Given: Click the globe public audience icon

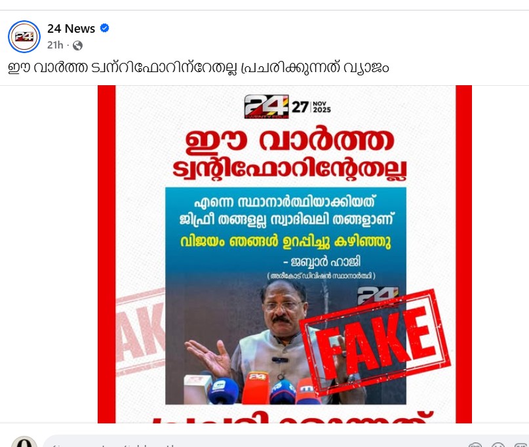Looking at the screenshot, I should [x=77, y=45].
